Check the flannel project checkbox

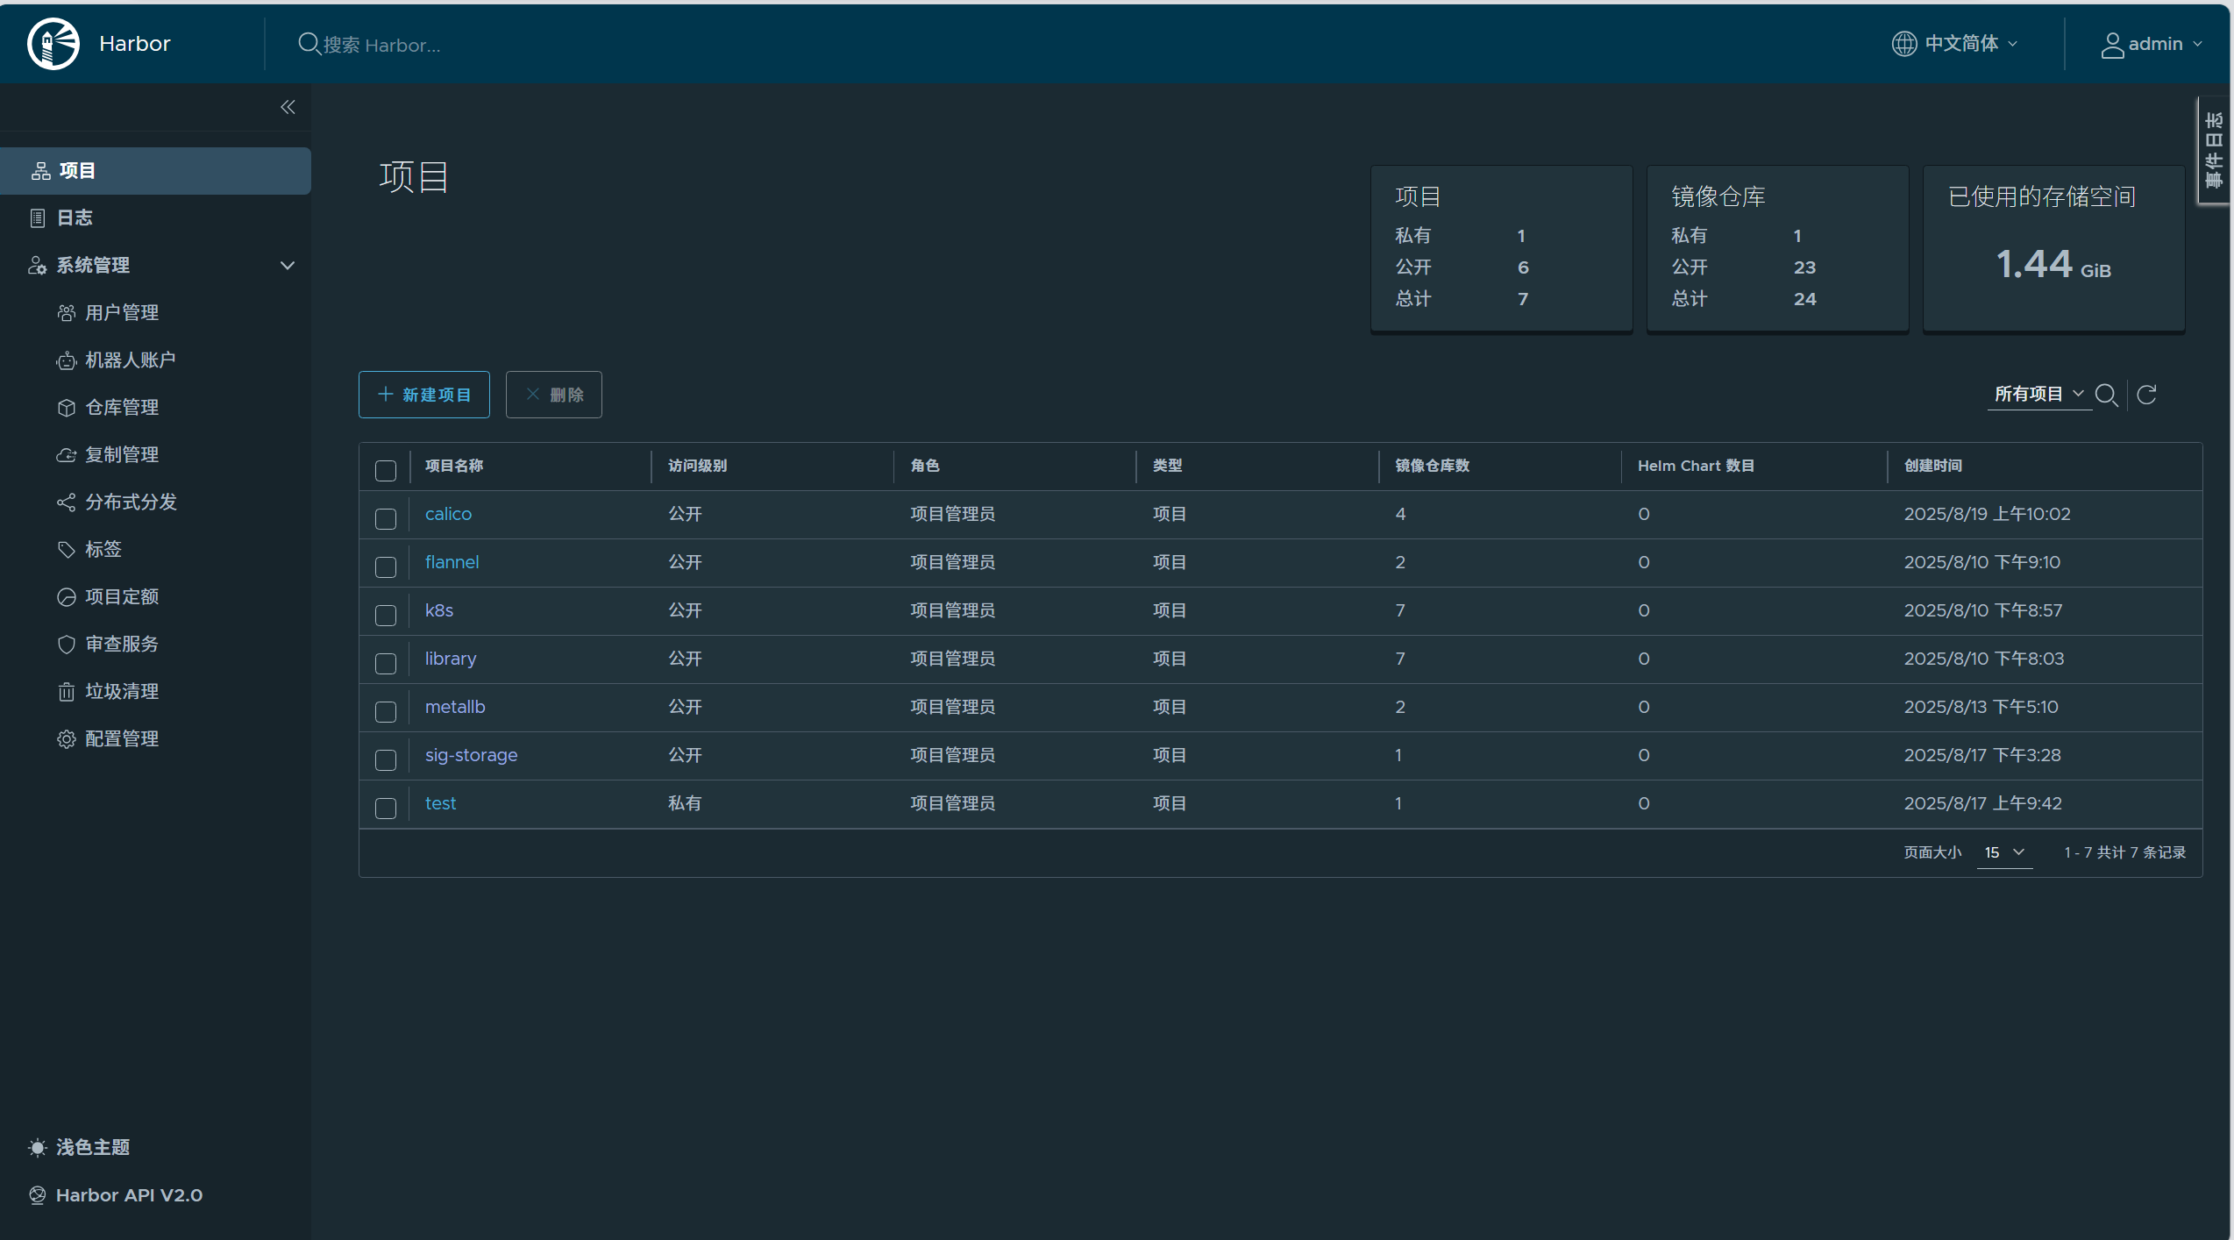click(386, 567)
